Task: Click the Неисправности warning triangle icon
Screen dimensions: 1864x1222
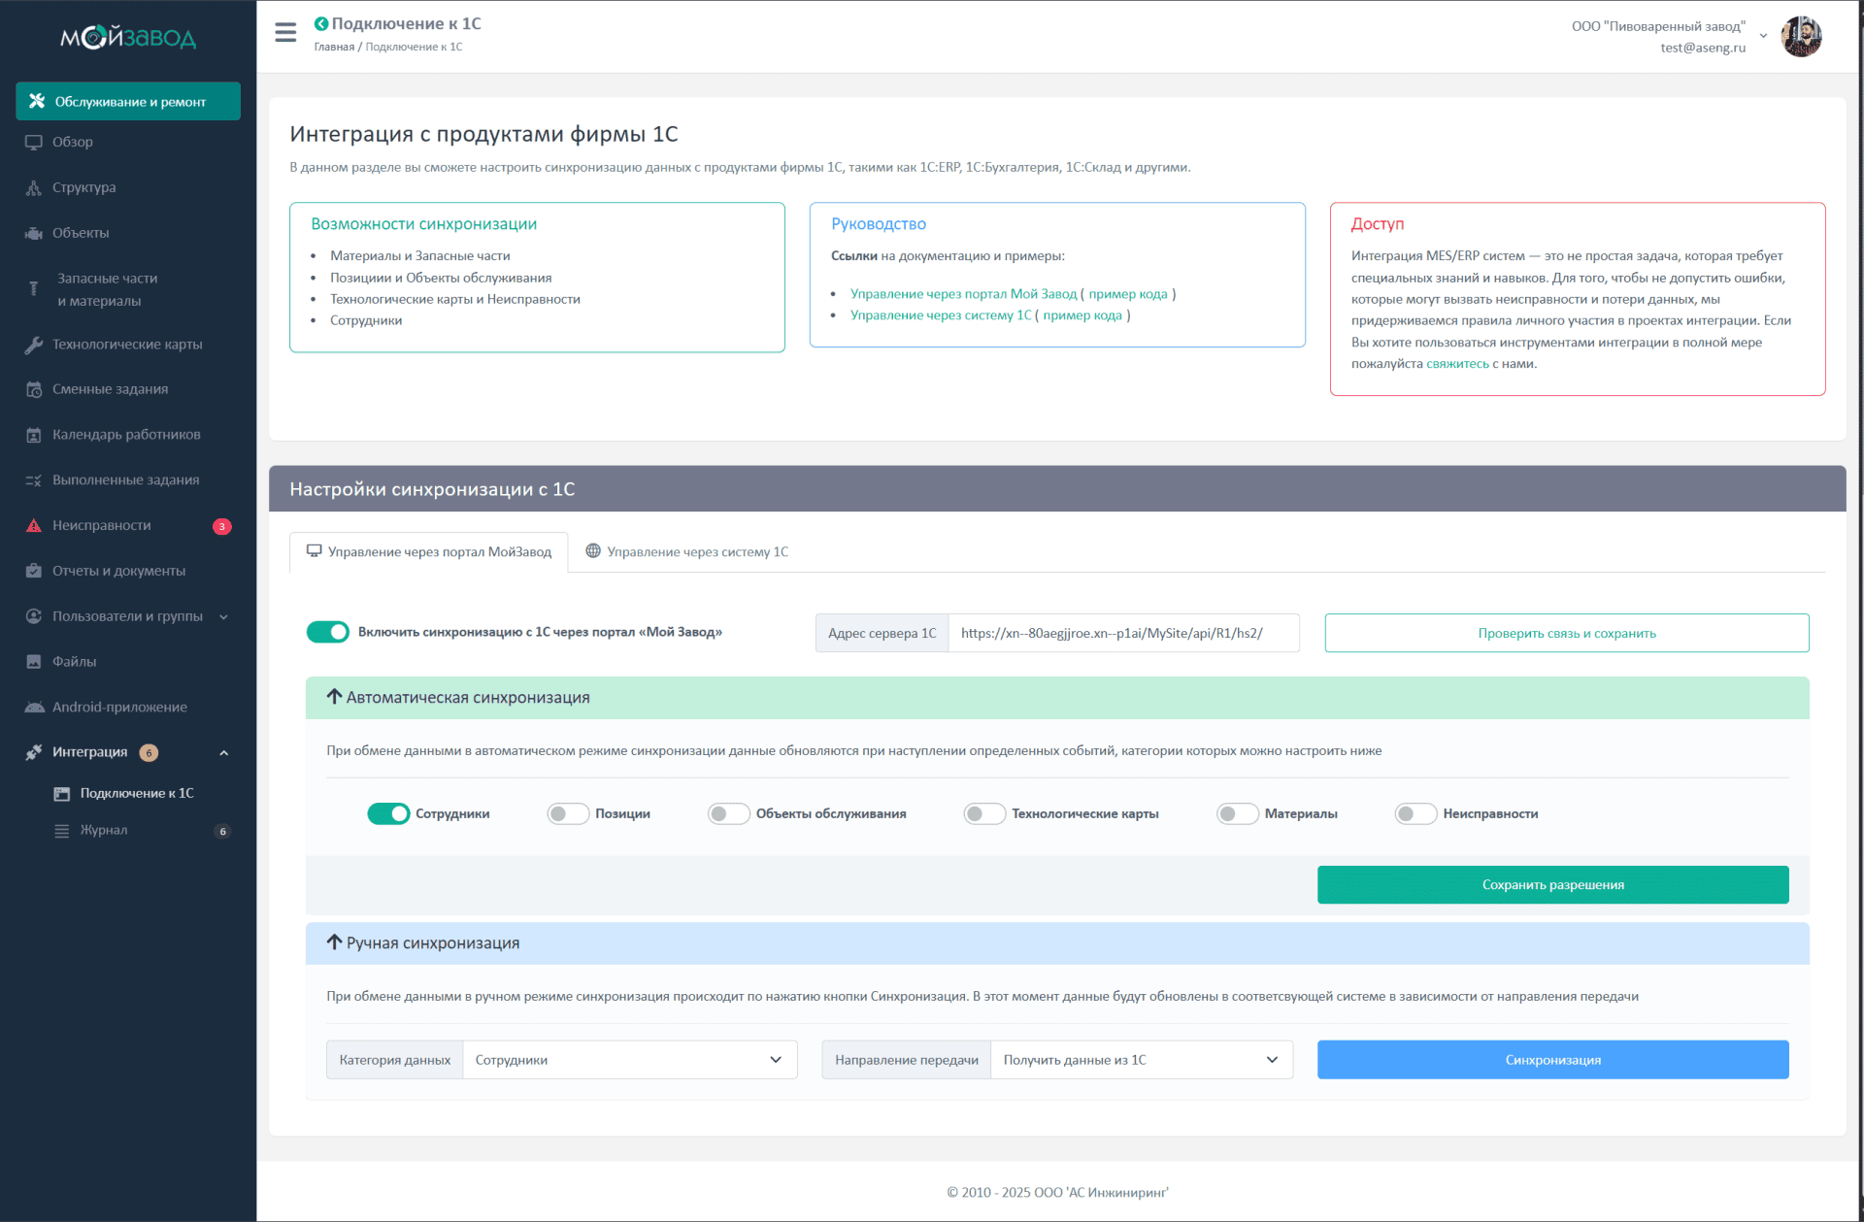Action: point(34,526)
